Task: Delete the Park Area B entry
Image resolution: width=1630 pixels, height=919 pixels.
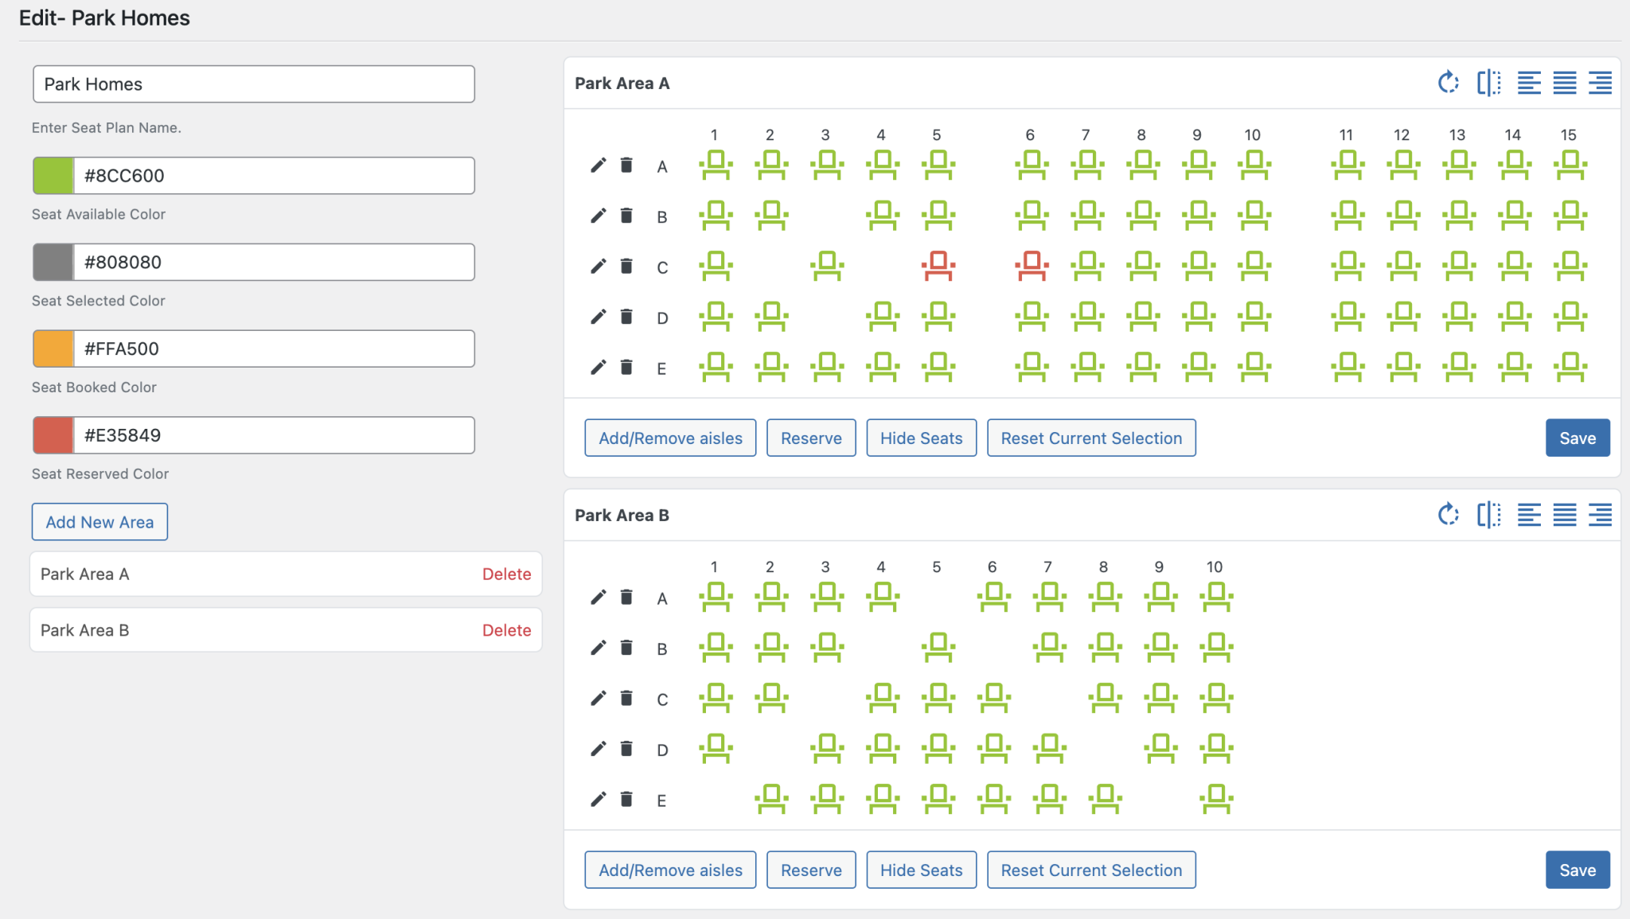Action: (x=507, y=629)
